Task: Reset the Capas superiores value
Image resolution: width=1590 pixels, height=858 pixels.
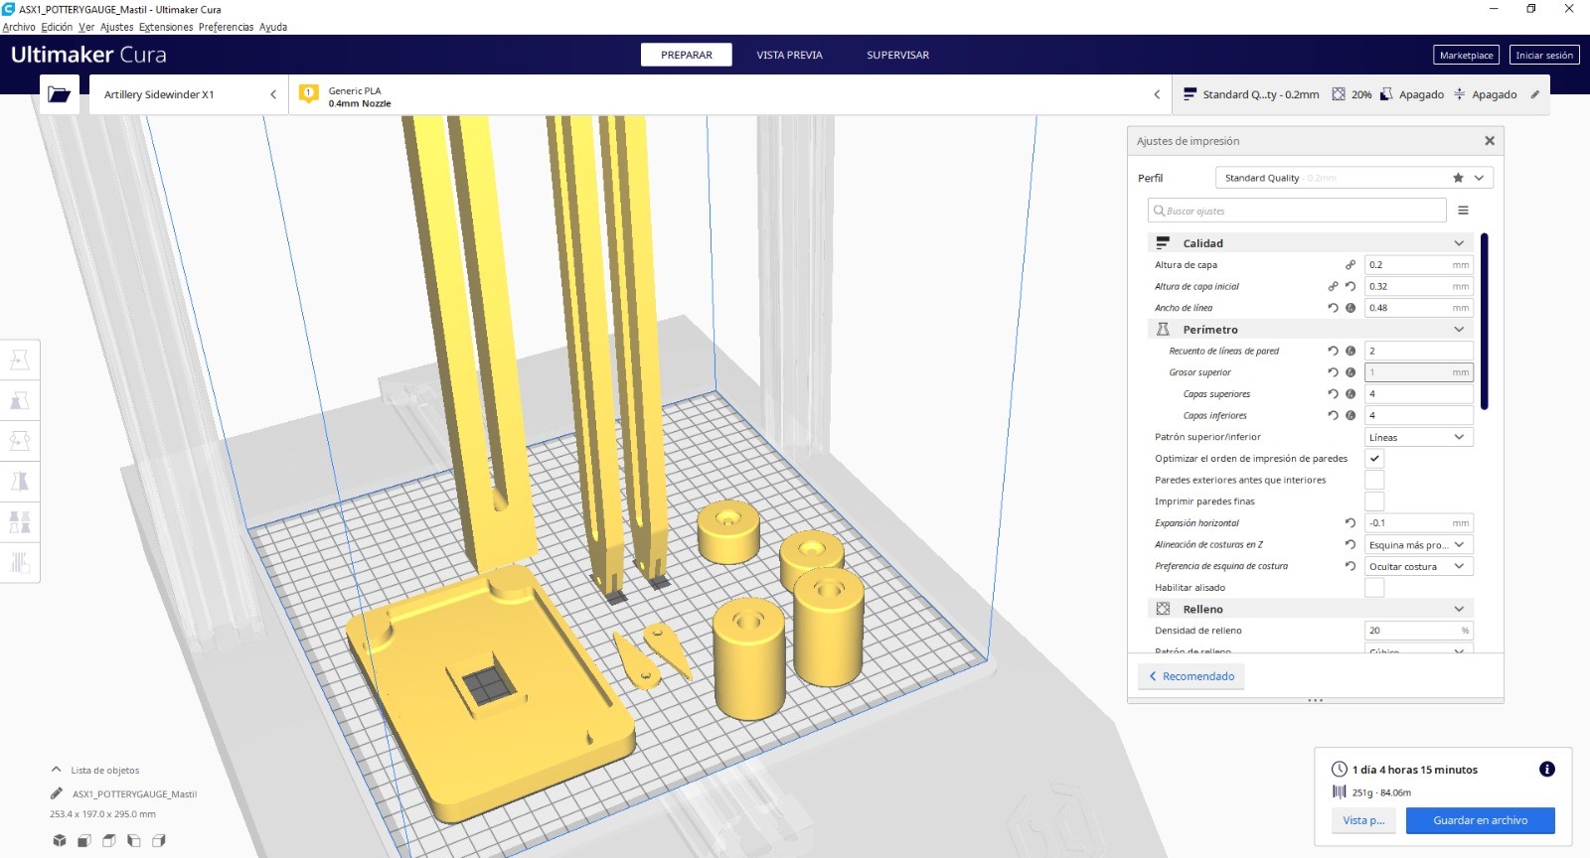Action: tap(1333, 394)
